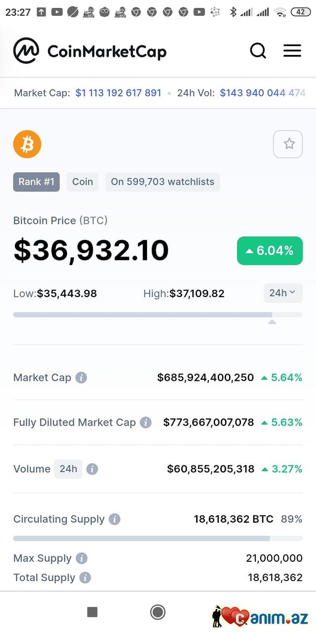Click the Total Supply info icon

click(85, 578)
